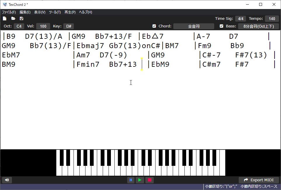Click chord text Fm9
Image resolution: width=281 pixels, height=190 pixels.
pyautogui.click(x=205, y=46)
